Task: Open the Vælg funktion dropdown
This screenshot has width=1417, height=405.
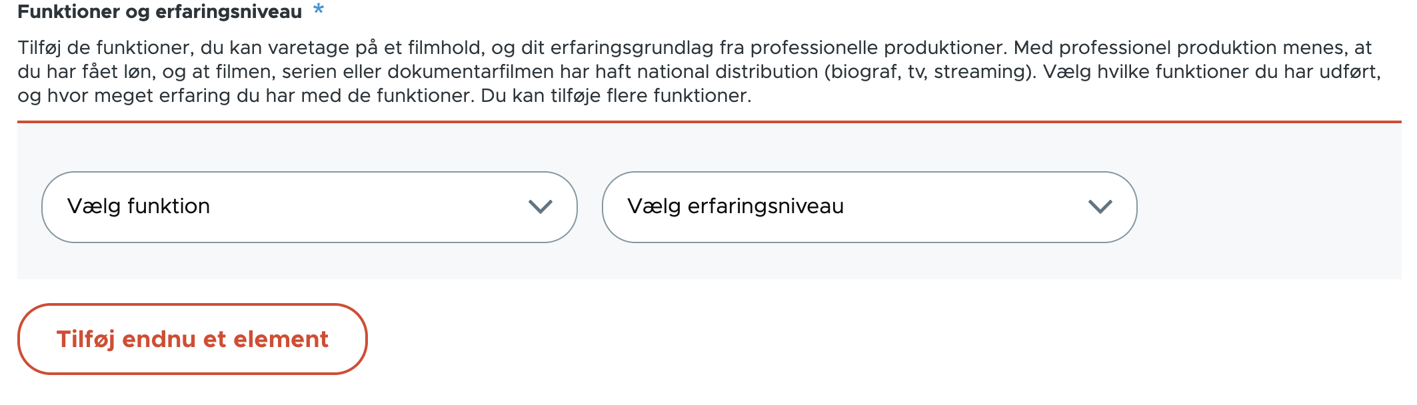Action: point(309,206)
